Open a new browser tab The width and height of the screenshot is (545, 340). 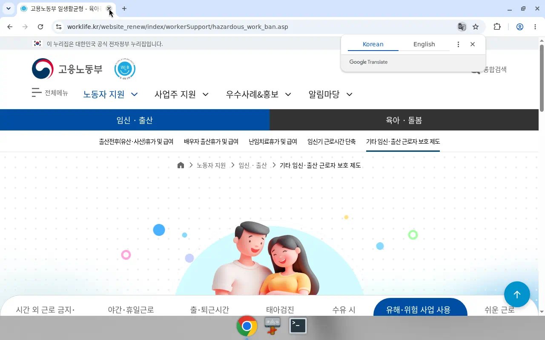[x=124, y=8]
